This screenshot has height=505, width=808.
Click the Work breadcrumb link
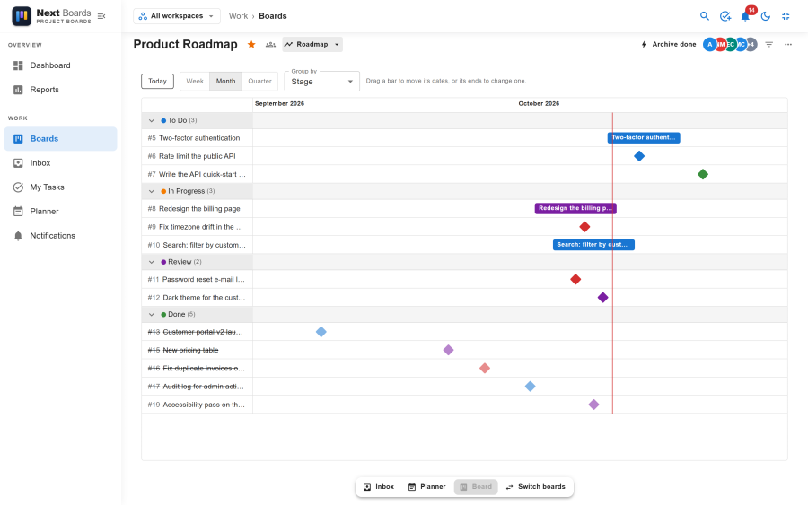[238, 16]
